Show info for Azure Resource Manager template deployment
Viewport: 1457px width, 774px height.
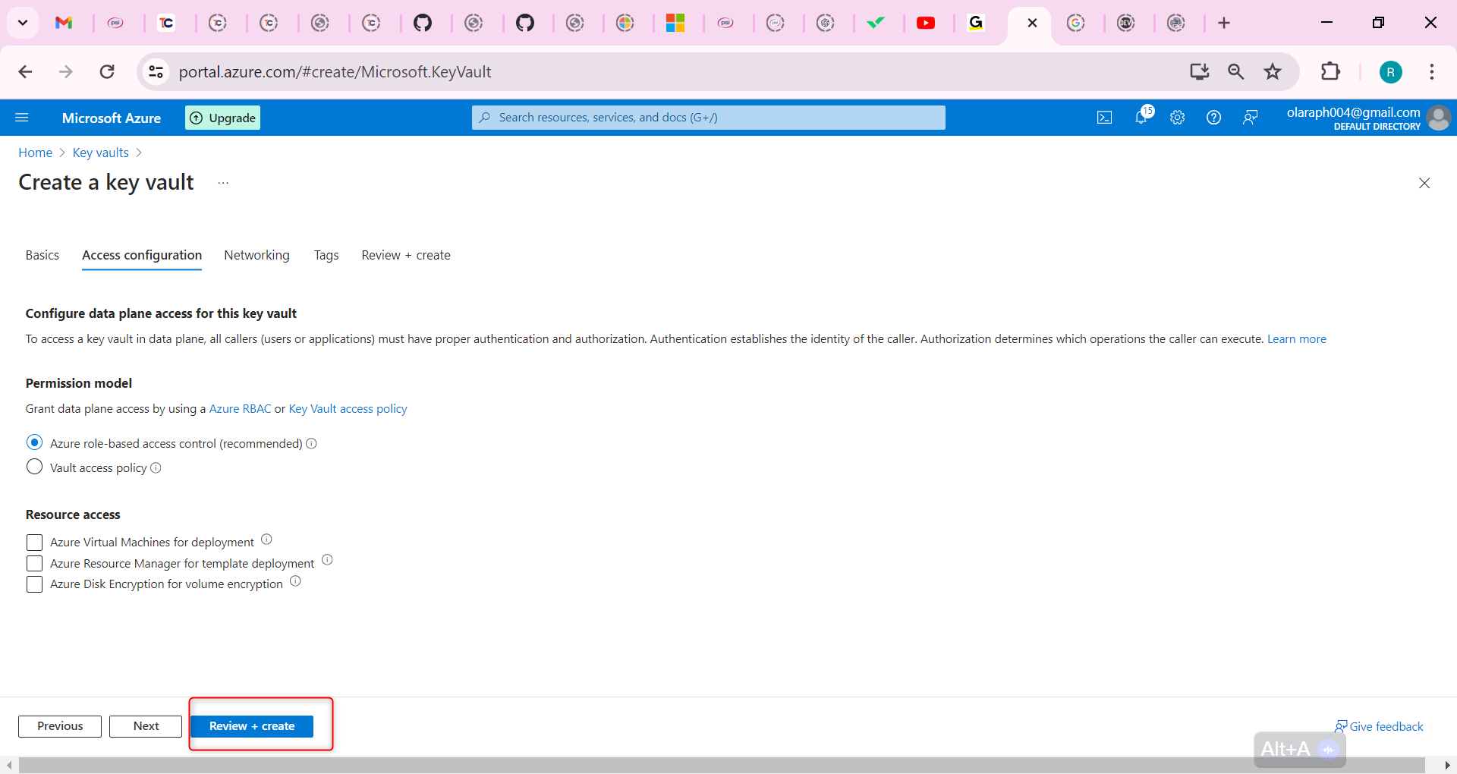(x=327, y=560)
